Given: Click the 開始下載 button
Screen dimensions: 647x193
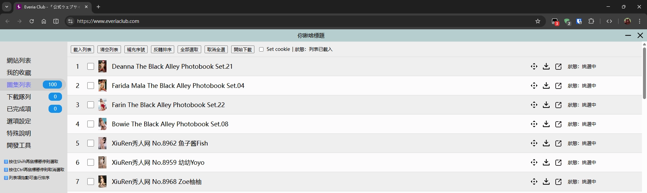Looking at the screenshot, I should [243, 50].
